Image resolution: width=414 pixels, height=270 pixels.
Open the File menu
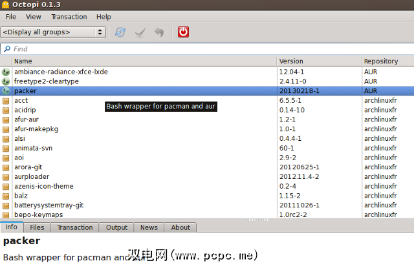coord(11,17)
